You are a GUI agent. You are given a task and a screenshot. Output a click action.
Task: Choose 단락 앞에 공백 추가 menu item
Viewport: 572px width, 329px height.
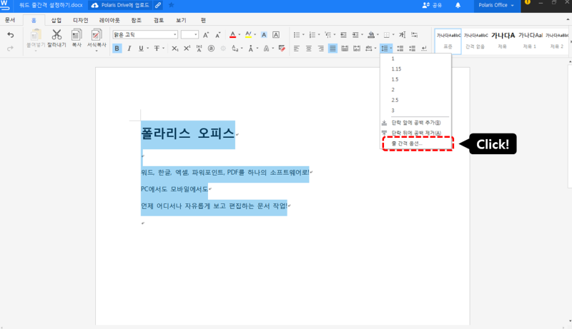pyautogui.click(x=415, y=123)
